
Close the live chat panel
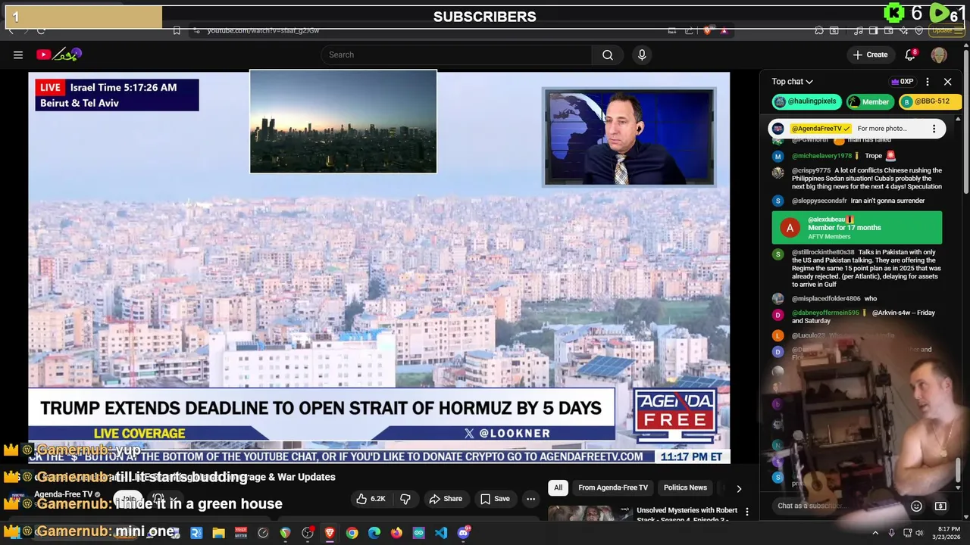pyautogui.click(x=947, y=82)
